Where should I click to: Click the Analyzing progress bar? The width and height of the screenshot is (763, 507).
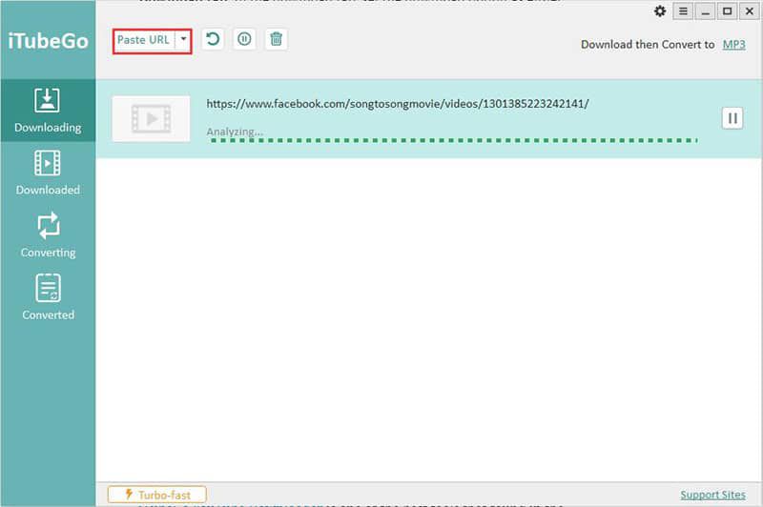click(x=454, y=140)
